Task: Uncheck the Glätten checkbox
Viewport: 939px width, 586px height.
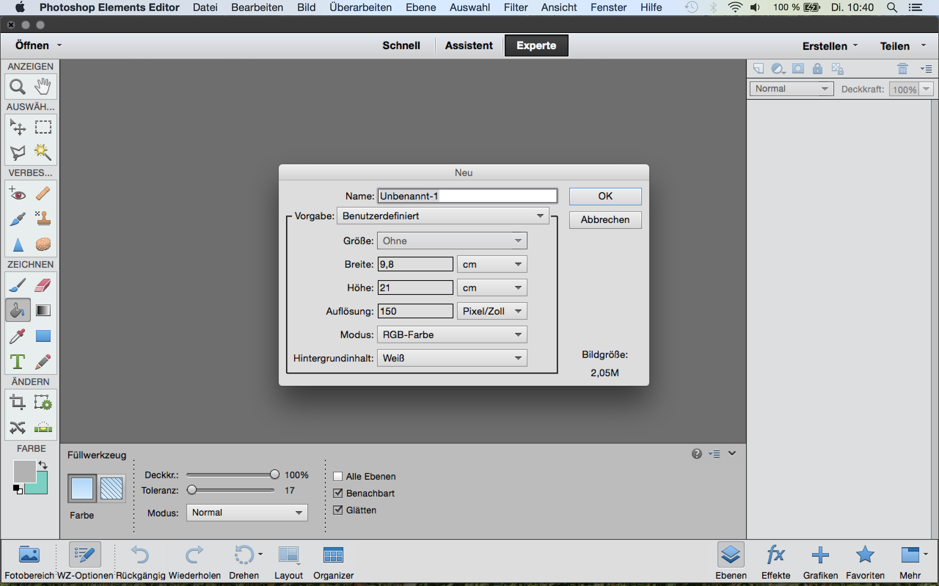Action: point(338,510)
